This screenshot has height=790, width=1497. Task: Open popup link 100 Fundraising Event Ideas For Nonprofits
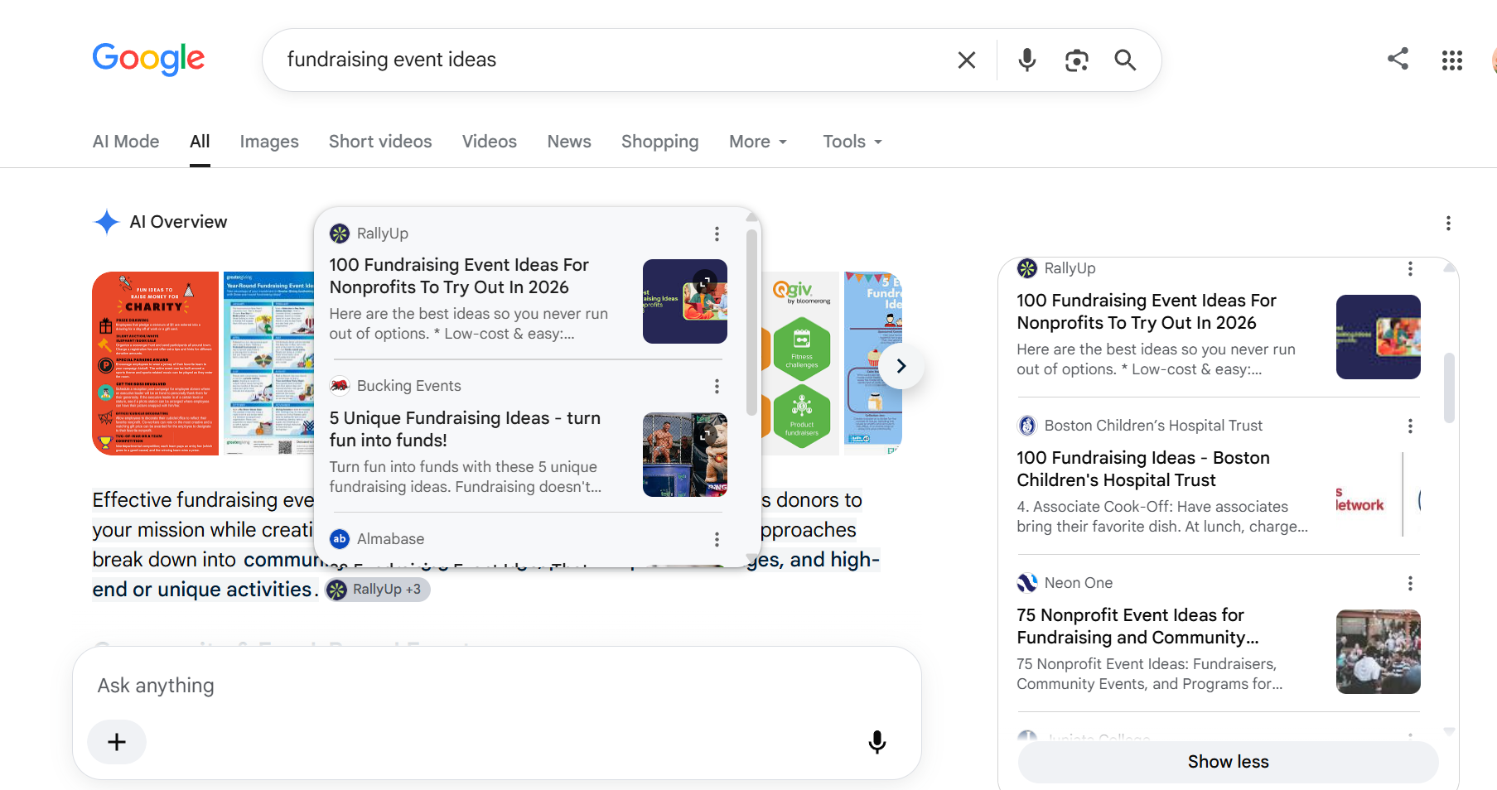[459, 276]
